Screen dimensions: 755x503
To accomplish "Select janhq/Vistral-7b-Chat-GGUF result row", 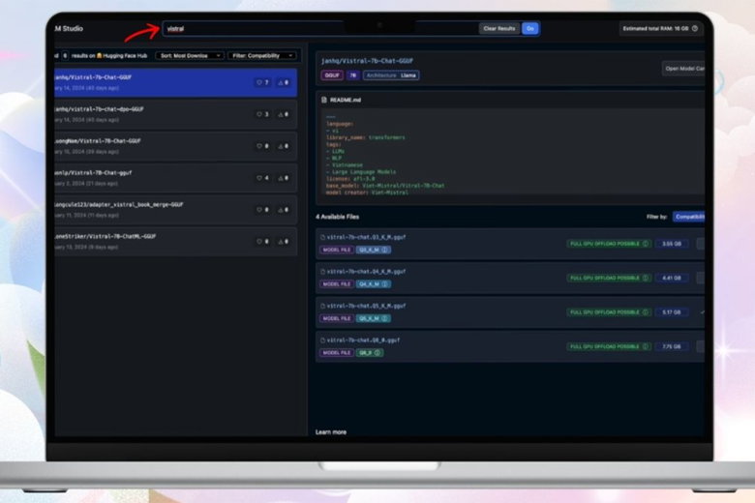I will pos(176,82).
